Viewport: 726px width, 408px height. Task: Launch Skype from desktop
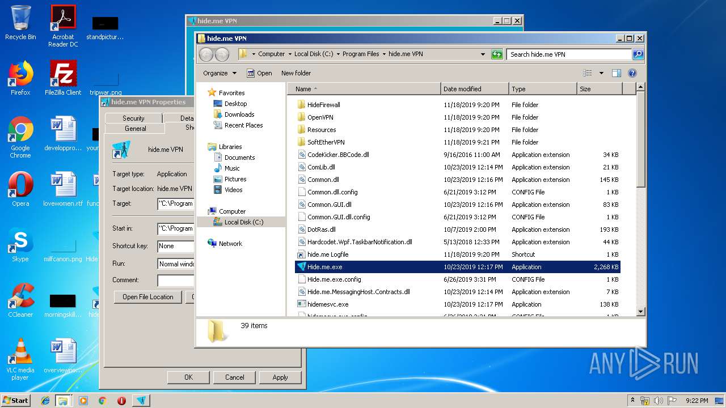point(20,245)
